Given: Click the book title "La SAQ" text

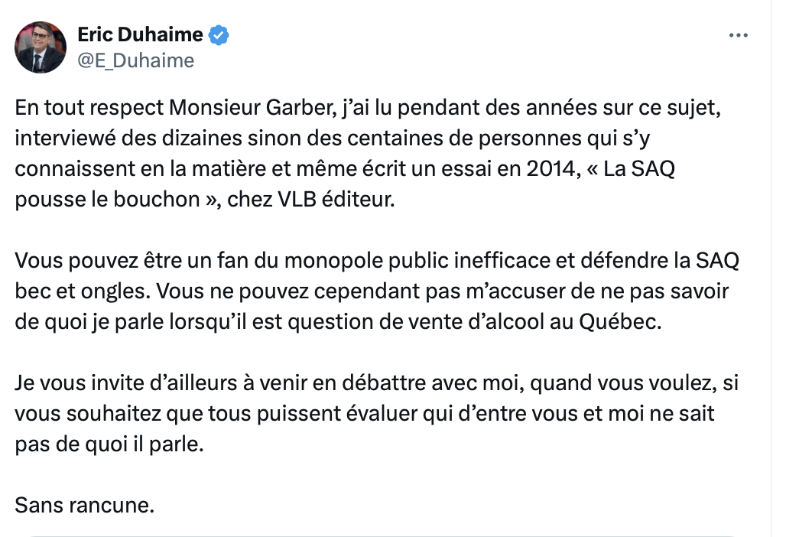Looking at the screenshot, I should point(639,168).
